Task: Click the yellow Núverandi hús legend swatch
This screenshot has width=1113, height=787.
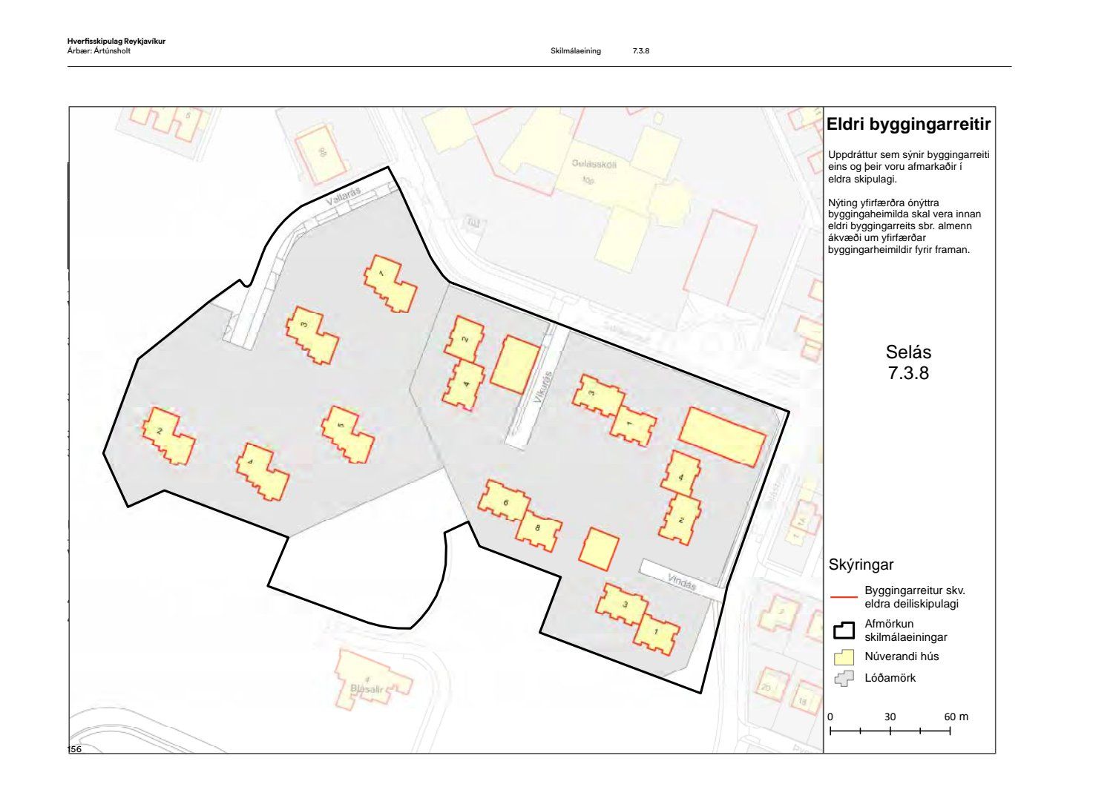Action: pyautogui.click(x=844, y=656)
